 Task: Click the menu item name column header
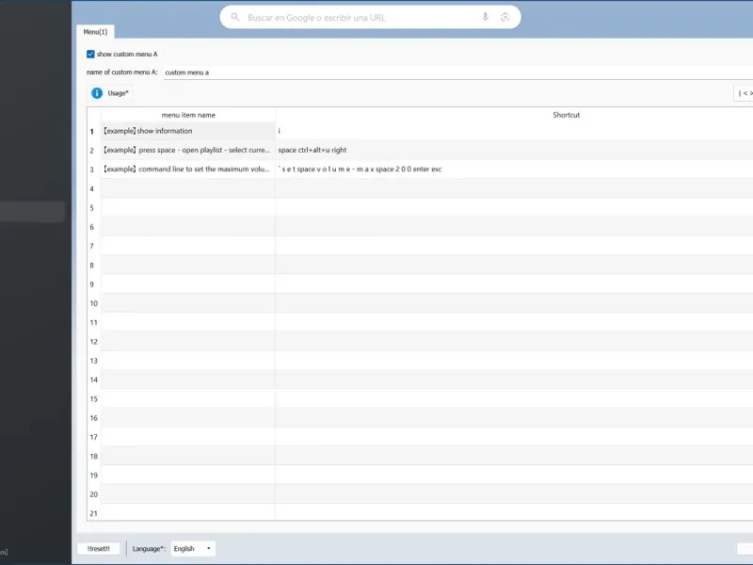tap(188, 115)
